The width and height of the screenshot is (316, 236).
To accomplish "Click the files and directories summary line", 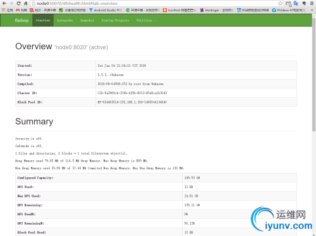I will click(x=71, y=153).
